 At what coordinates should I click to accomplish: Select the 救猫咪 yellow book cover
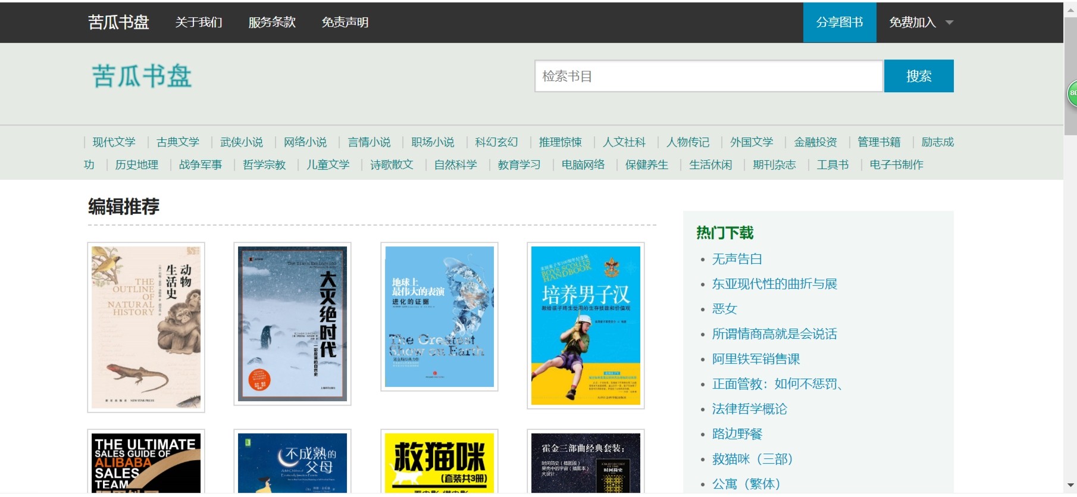(439, 462)
